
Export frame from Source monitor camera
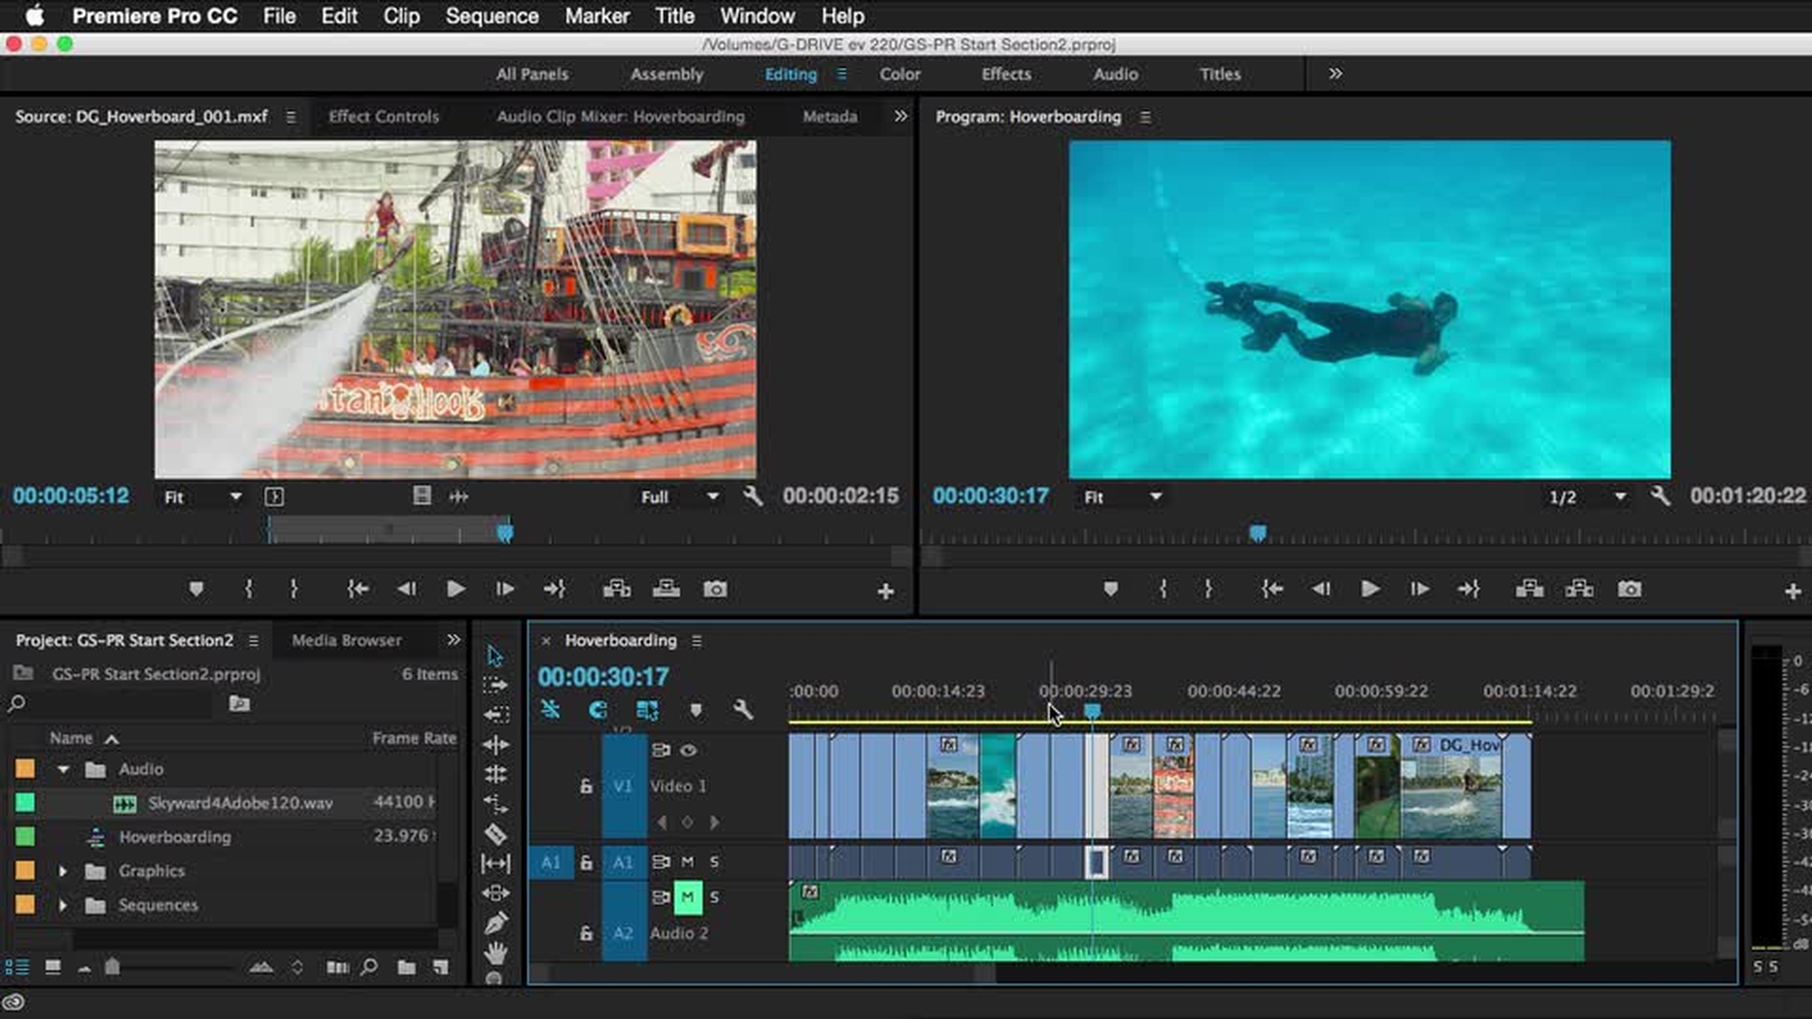point(715,590)
